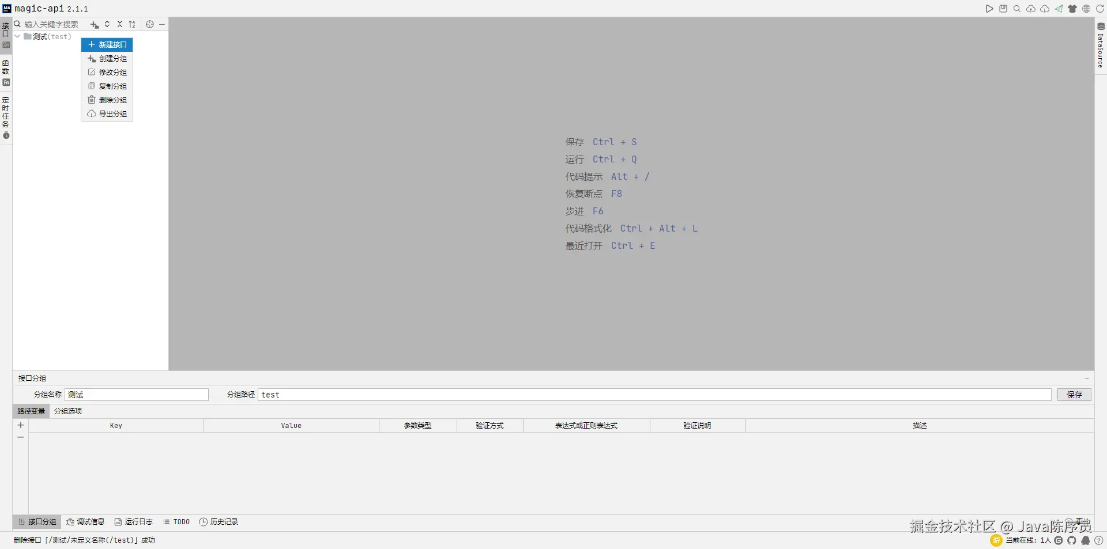The width and height of the screenshot is (1107, 549).
Task: Open the QQ penguin icon in status bar
Action: click(x=1086, y=540)
